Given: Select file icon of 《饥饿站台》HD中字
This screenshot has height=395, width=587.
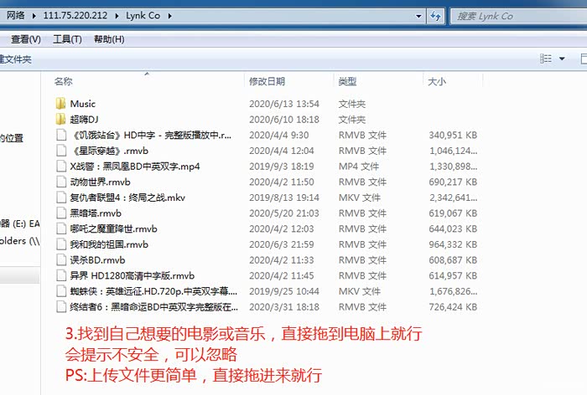Looking at the screenshot, I should [61, 135].
